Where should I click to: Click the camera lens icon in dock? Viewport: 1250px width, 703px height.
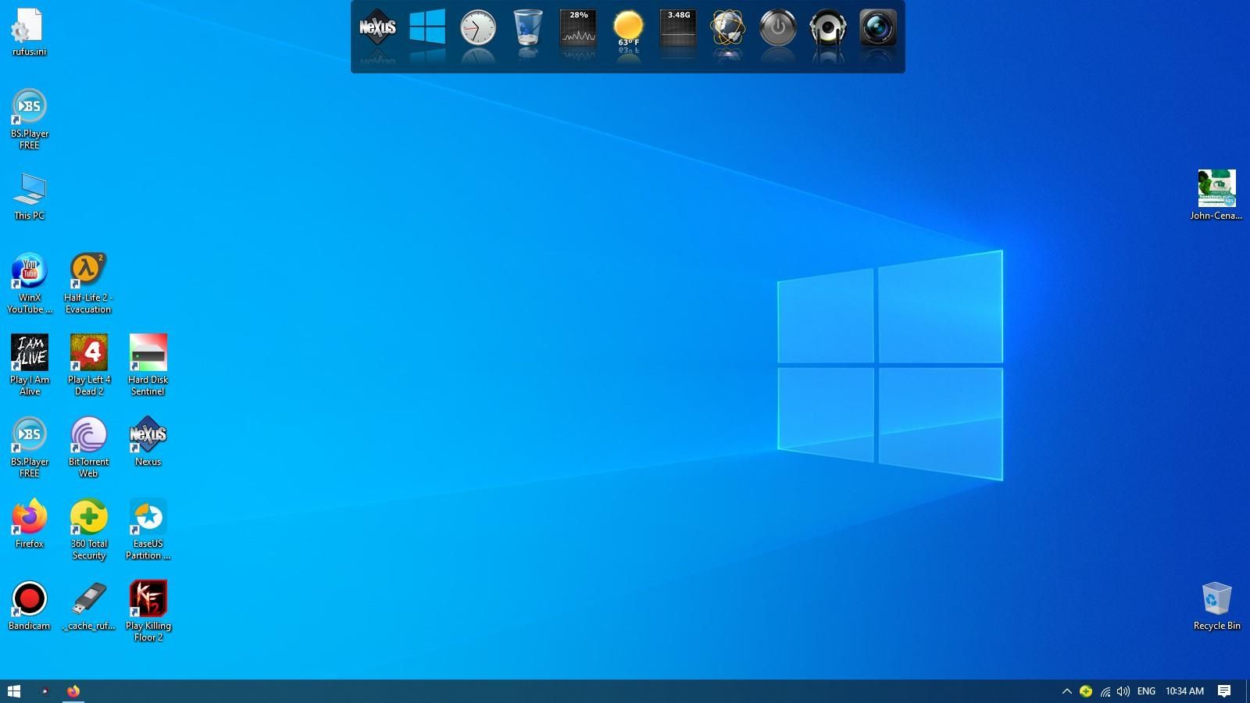pyautogui.click(x=878, y=28)
